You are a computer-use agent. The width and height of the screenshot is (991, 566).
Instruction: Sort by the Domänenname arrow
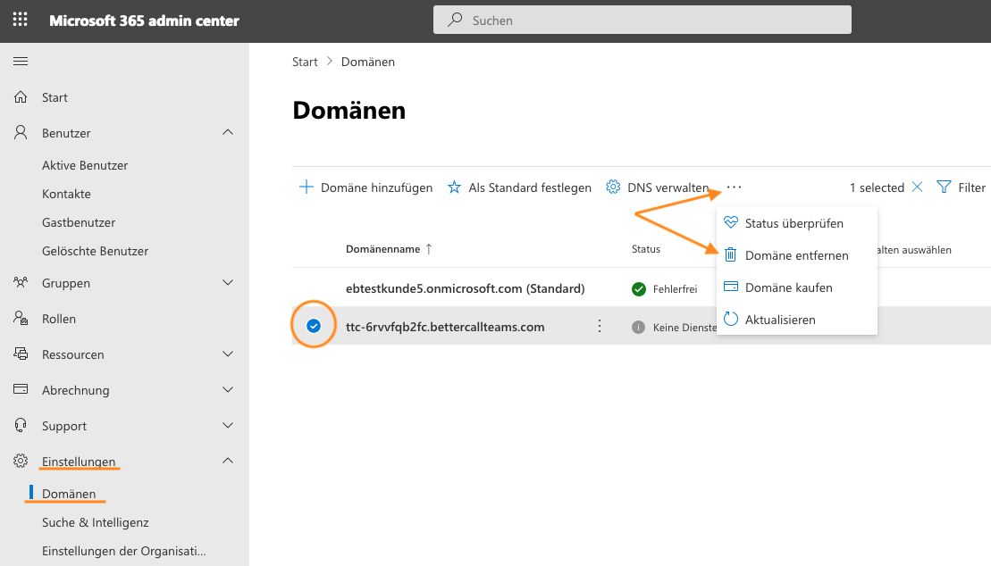(x=429, y=249)
